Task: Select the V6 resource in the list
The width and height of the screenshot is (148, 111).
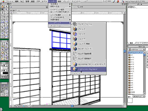Action: coord(136,83)
